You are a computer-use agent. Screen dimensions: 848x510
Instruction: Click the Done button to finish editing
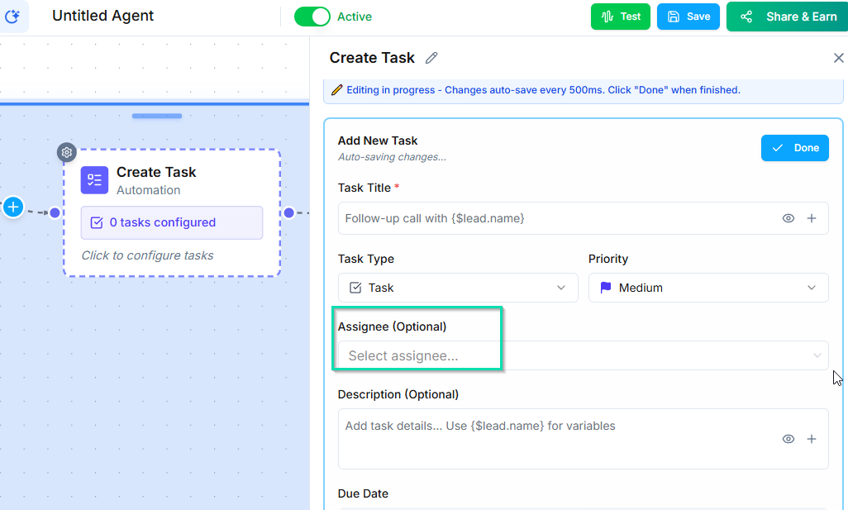click(x=794, y=147)
